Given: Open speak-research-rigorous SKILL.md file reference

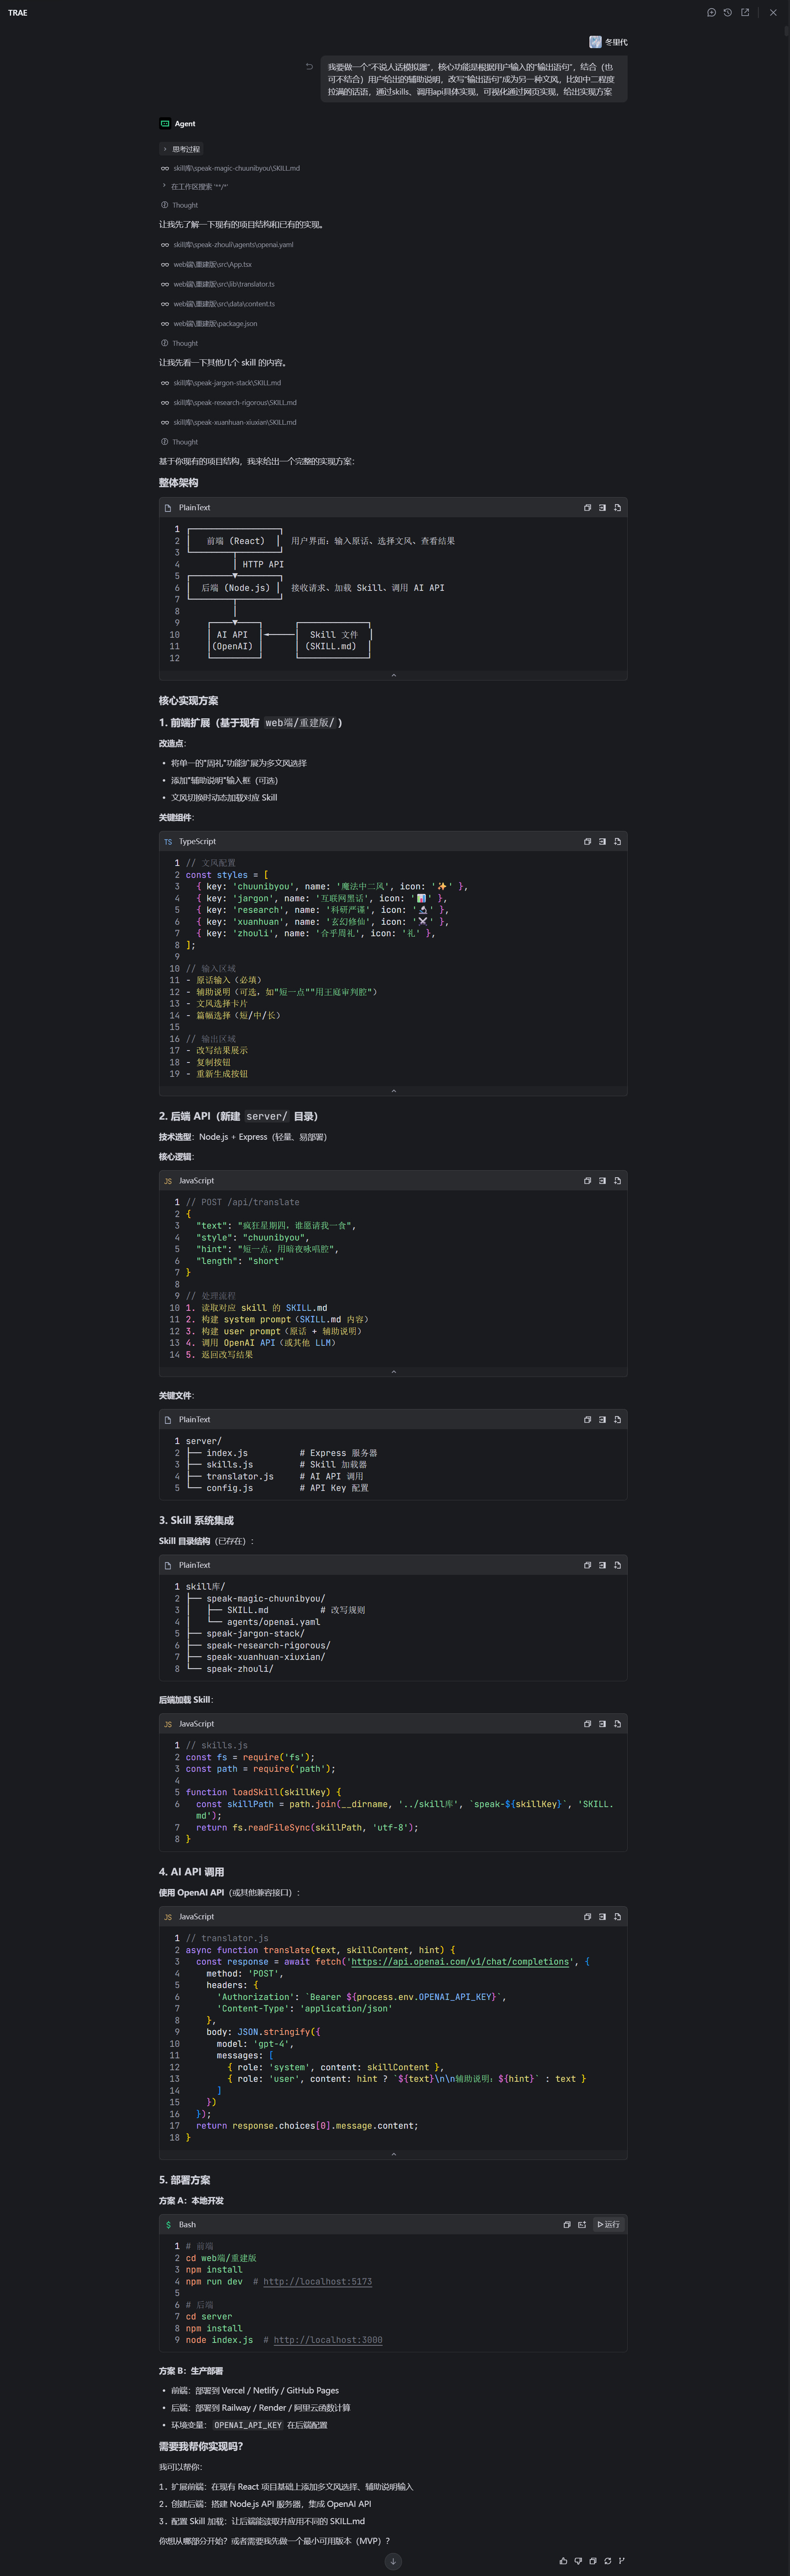Looking at the screenshot, I should coord(229,403).
